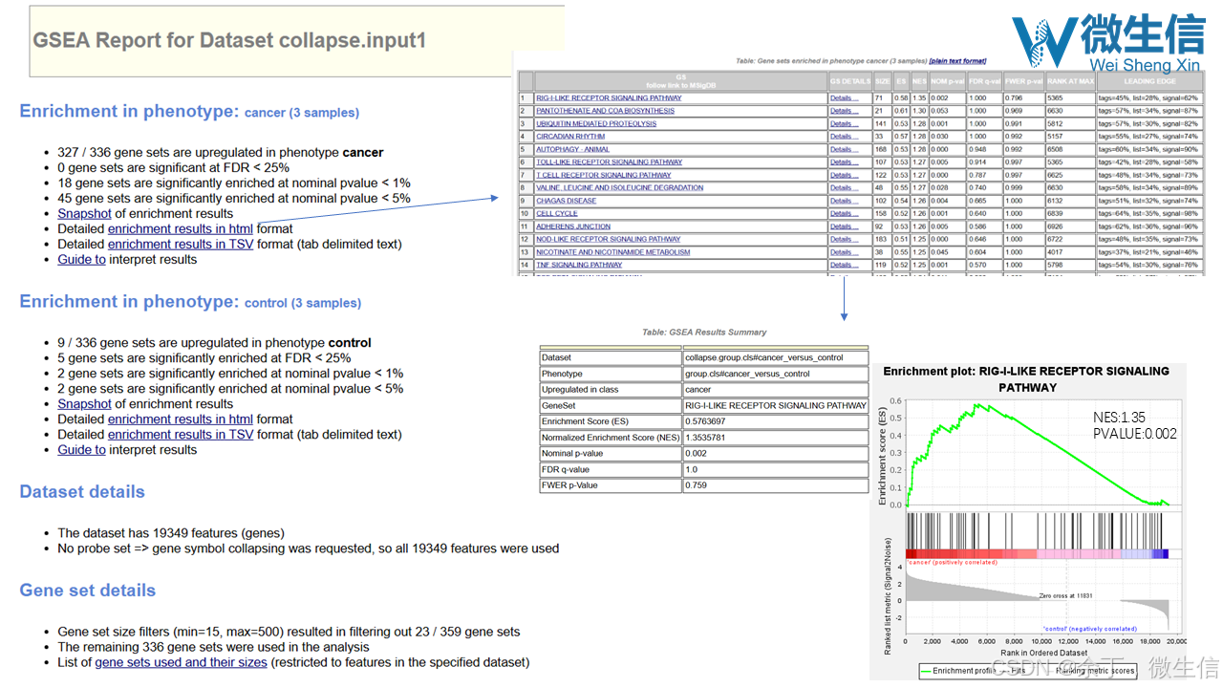Open gene sets used and their sizes

(181, 661)
